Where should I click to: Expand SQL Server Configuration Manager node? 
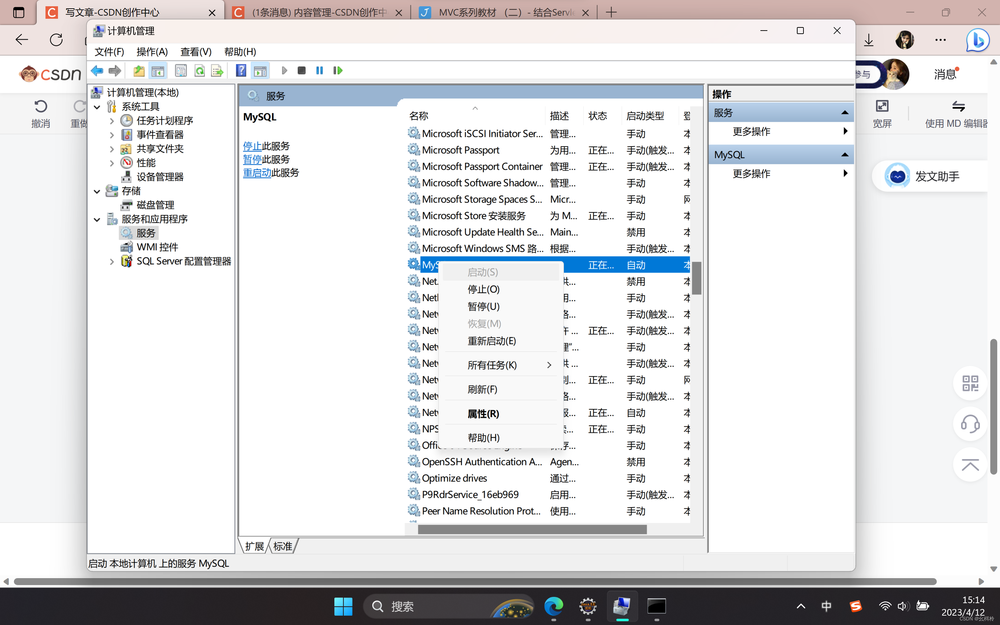(111, 262)
